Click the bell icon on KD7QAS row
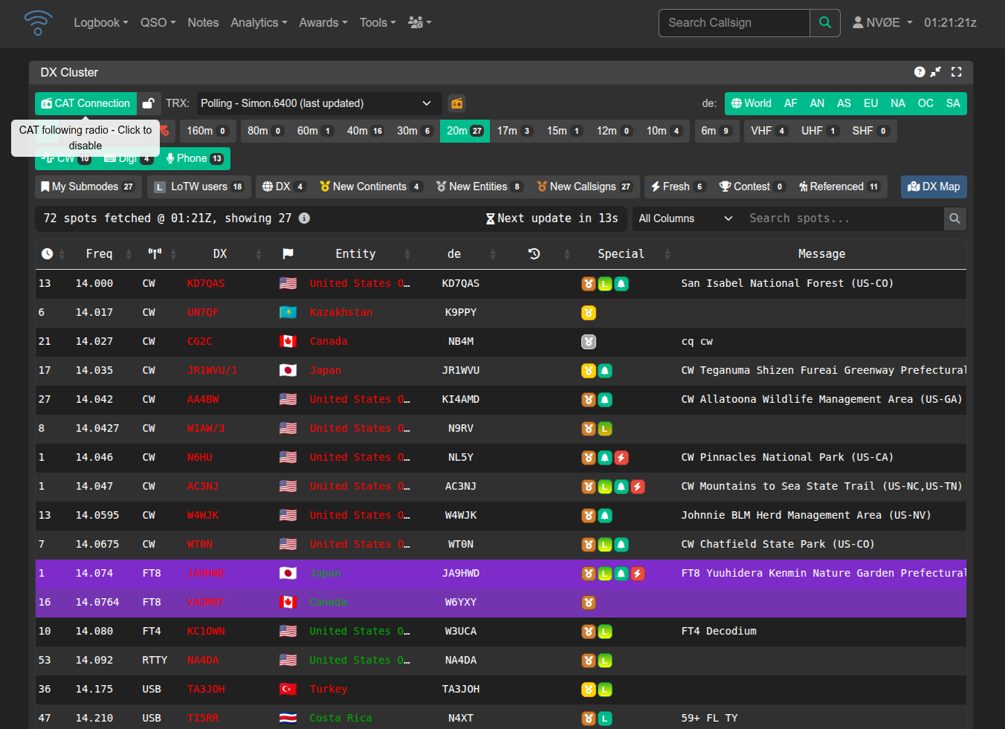The width and height of the screenshot is (1005, 729). (x=621, y=284)
